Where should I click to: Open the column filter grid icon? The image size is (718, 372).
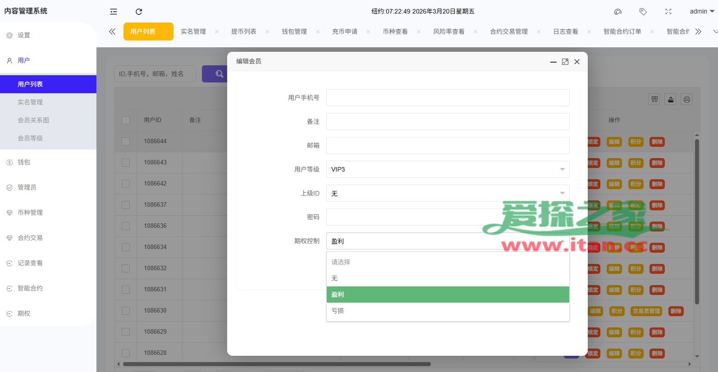(x=654, y=100)
